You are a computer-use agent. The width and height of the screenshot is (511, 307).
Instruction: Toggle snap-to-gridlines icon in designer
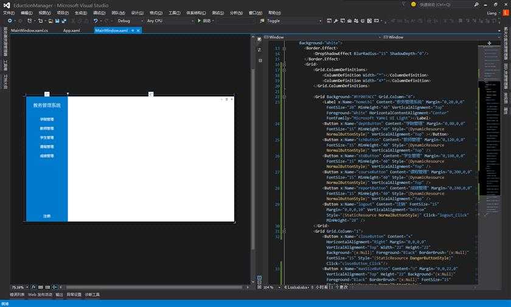[x=47, y=287]
